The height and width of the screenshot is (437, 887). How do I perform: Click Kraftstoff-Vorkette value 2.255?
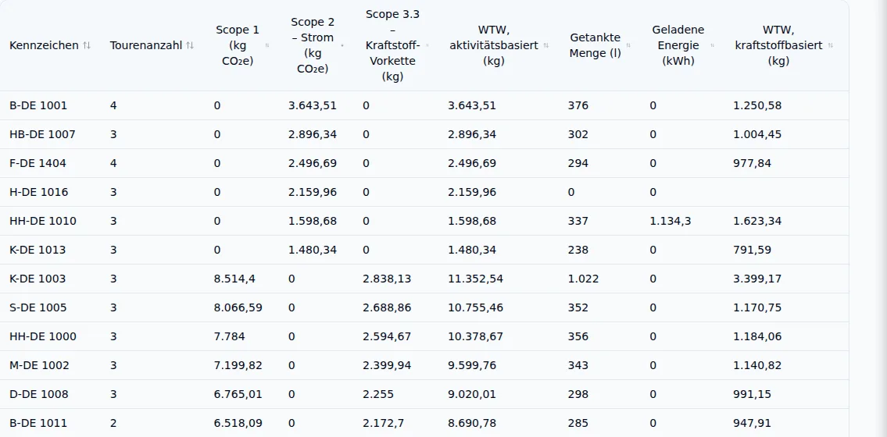click(378, 394)
